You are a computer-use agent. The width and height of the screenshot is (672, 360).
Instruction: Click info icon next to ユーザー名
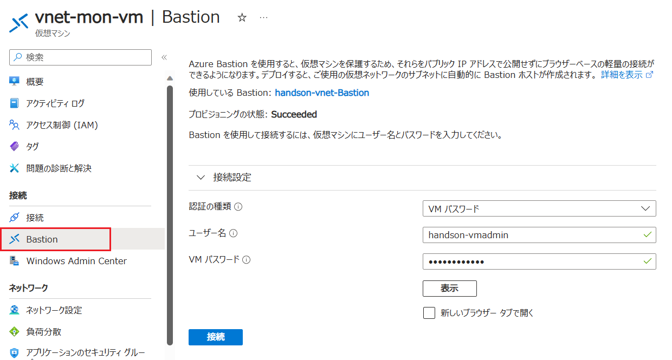[234, 233]
